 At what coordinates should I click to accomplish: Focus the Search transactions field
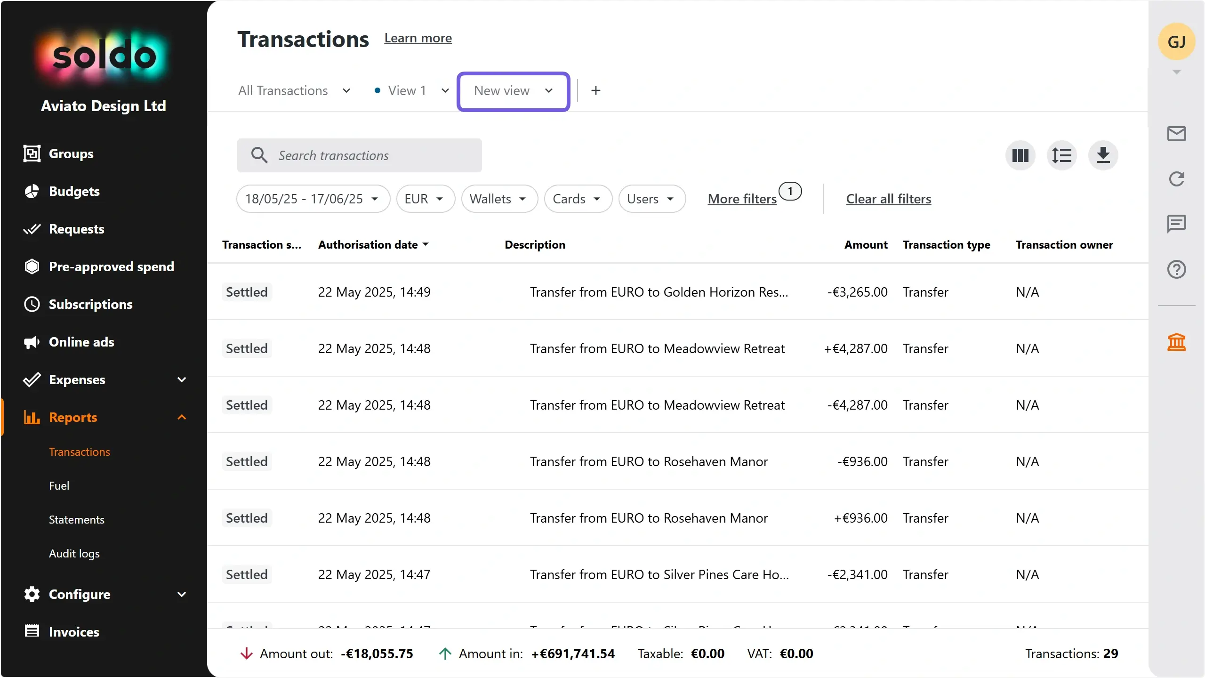tap(360, 155)
